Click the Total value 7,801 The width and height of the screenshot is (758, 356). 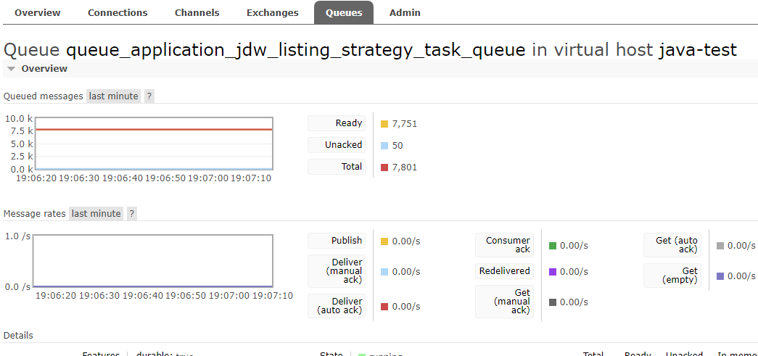click(x=405, y=167)
